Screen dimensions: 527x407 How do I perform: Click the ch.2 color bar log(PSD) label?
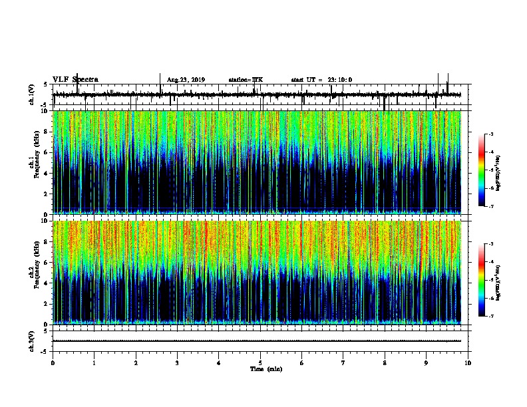498,283
